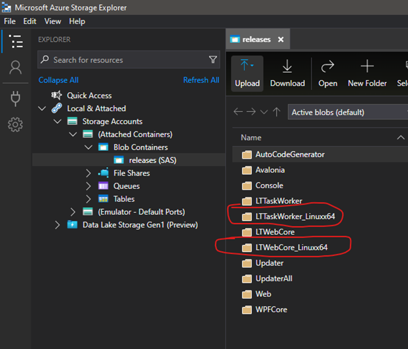Expand the File Shares node
Viewport: 408px width, 349px height.
[89, 173]
